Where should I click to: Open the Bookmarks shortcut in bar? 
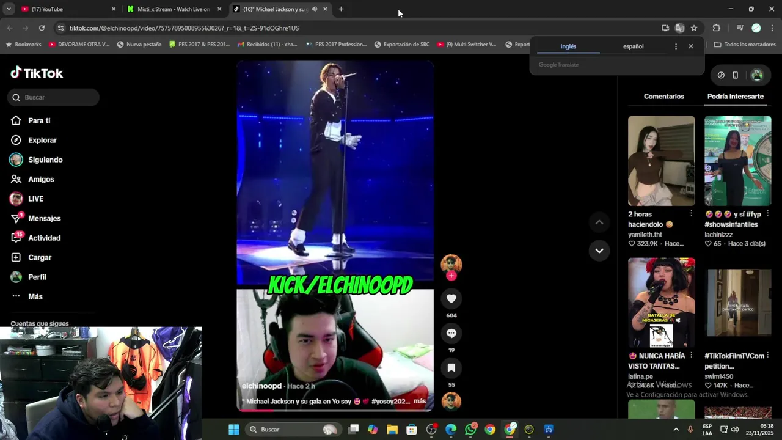[23, 45]
